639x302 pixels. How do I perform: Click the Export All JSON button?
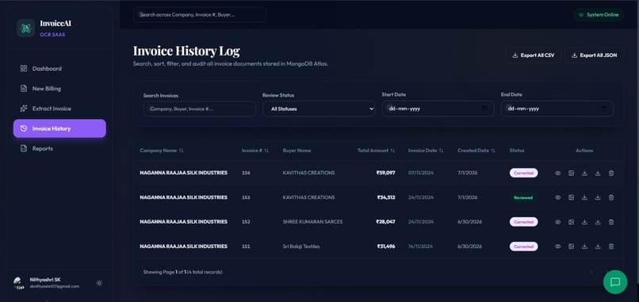pos(594,55)
